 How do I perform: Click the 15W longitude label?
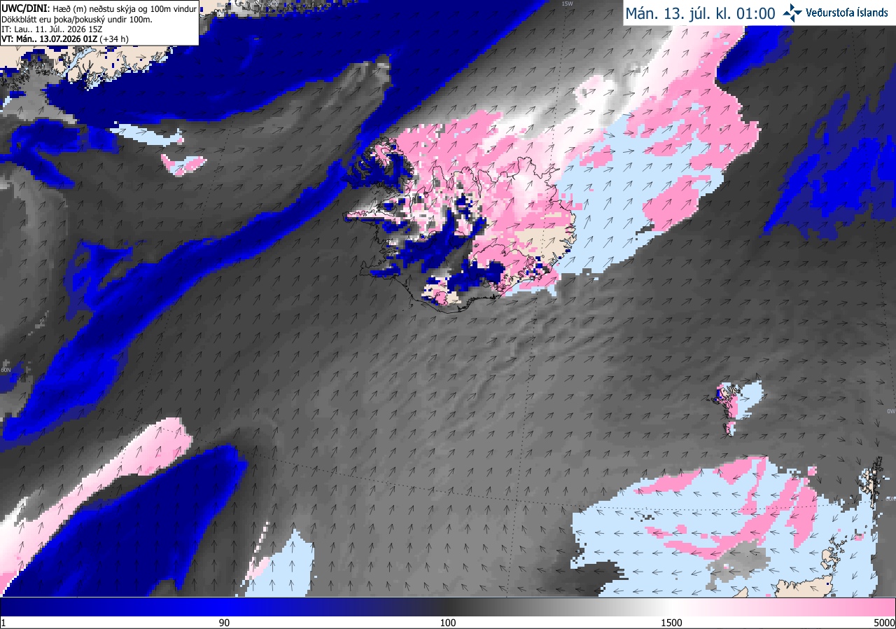[x=567, y=4]
